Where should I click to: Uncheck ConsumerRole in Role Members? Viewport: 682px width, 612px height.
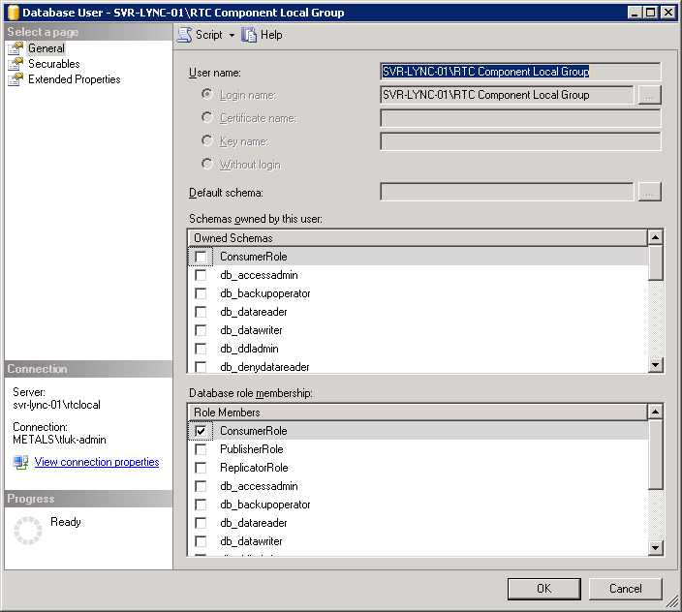(201, 431)
